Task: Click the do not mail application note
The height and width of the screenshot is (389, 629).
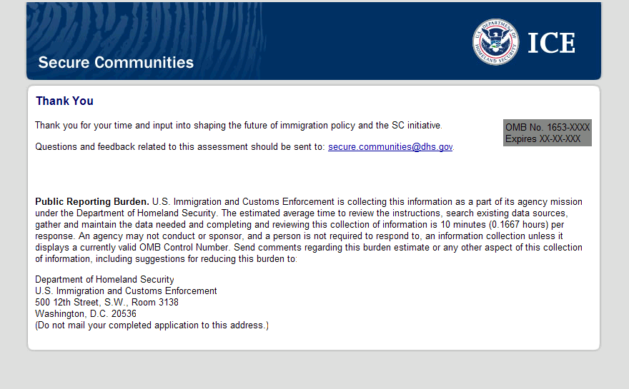Action: [x=152, y=325]
